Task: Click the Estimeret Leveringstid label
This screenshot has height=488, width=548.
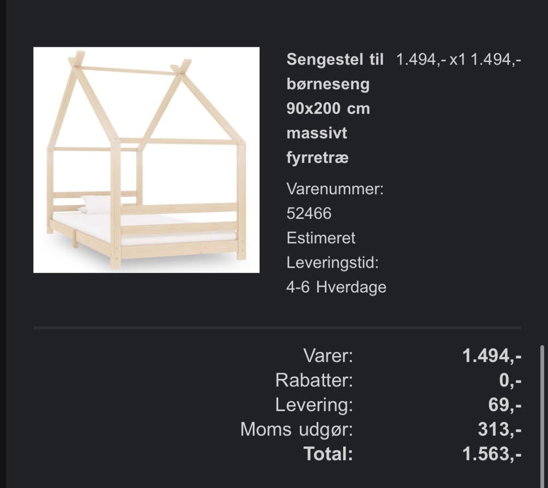Action: (x=332, y=250)
